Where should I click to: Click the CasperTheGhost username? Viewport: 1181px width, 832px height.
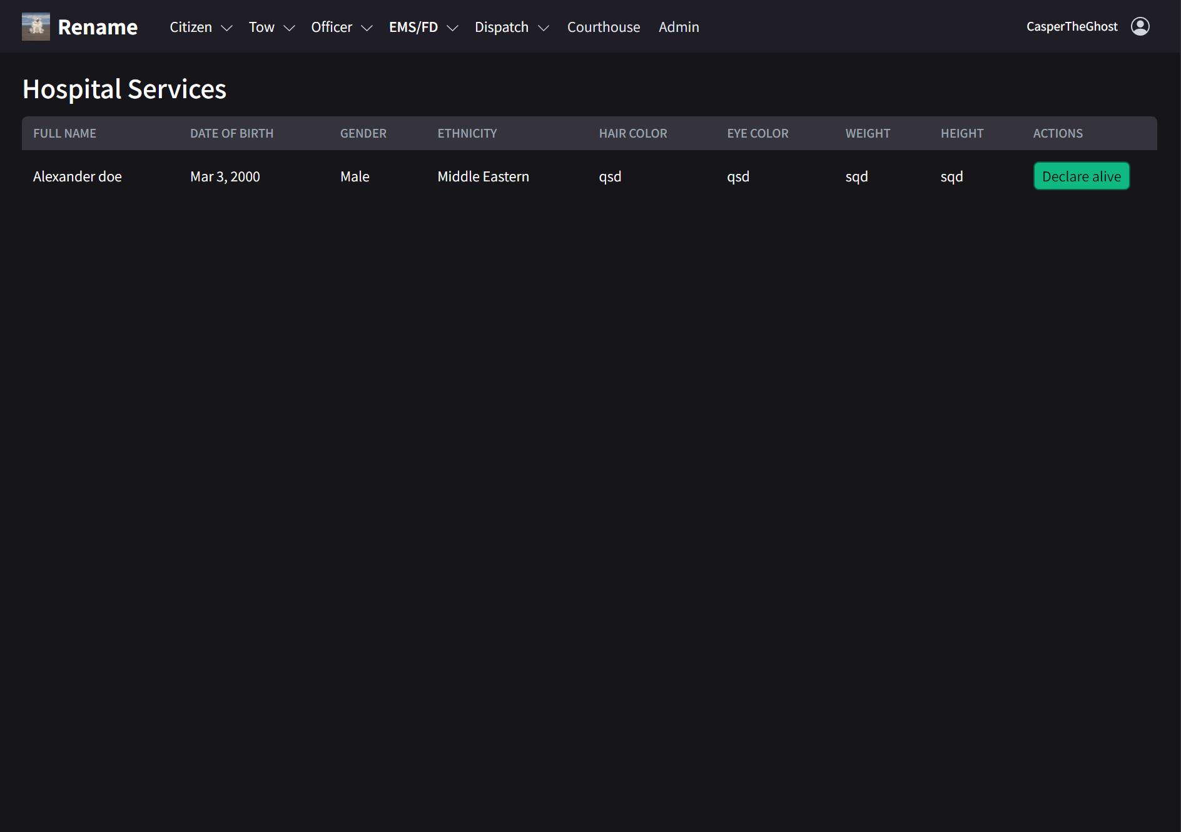pos(1072,26)
